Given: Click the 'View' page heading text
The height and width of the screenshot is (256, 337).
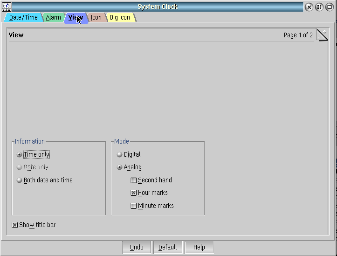Looking at the screenshot, I should [16, 35].
